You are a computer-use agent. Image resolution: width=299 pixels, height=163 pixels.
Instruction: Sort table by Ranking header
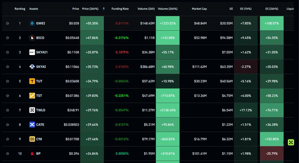click(20, 9)
